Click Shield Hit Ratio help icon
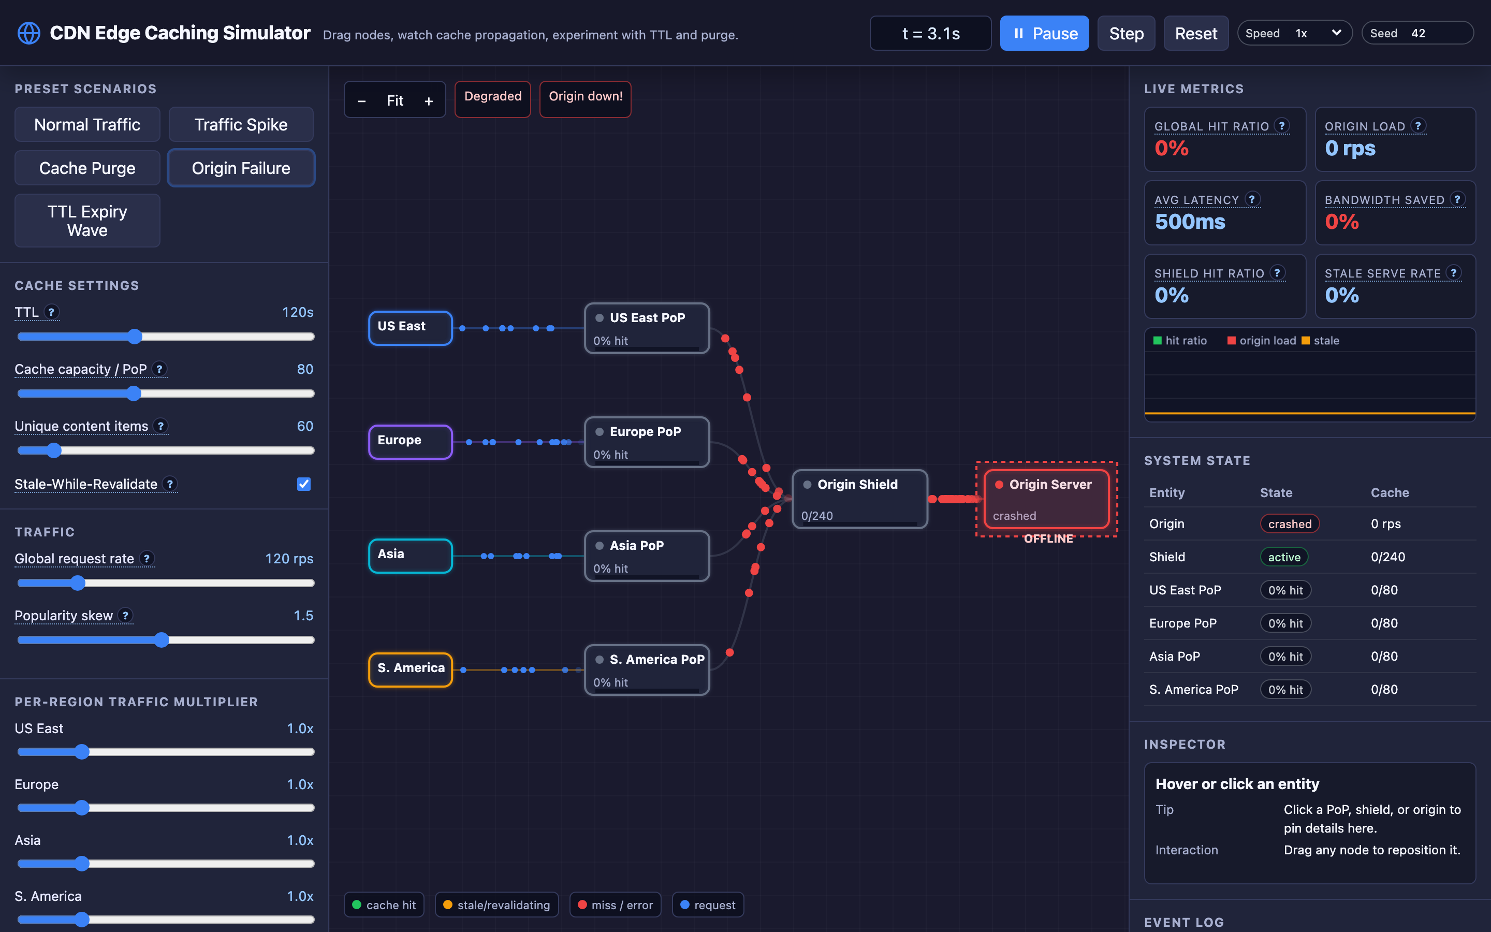1491x932 pixels. (1277, 272)
